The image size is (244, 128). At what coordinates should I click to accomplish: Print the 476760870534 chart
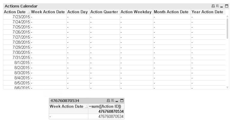pyautogui.click(x=108, y=100)
